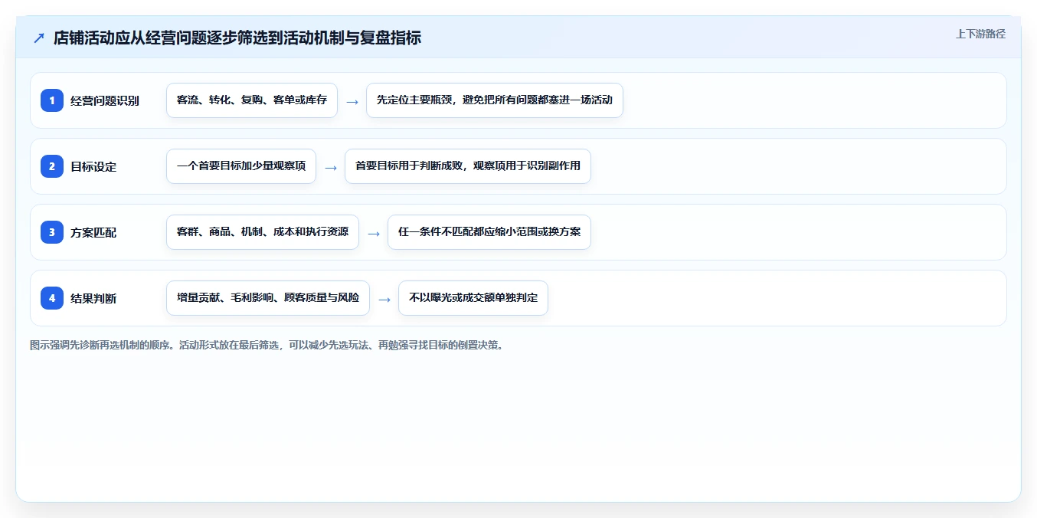1037x518 pixels.
Task: Click the arrow icon beside the header title
Action: [39, 38]
